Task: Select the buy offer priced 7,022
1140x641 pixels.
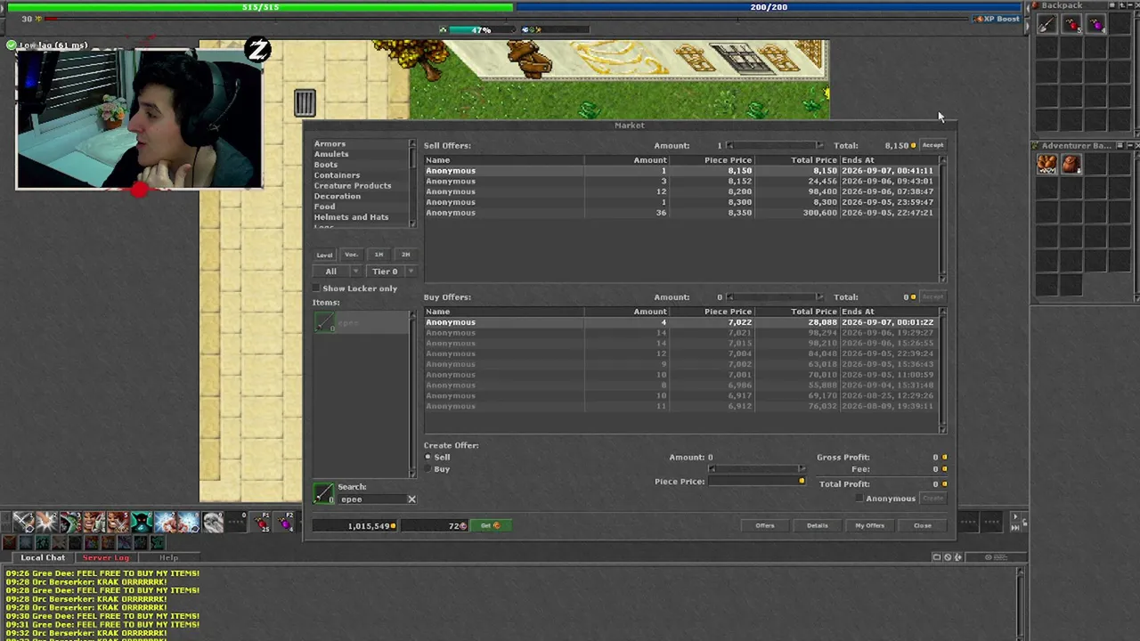Action: [680, 322]
